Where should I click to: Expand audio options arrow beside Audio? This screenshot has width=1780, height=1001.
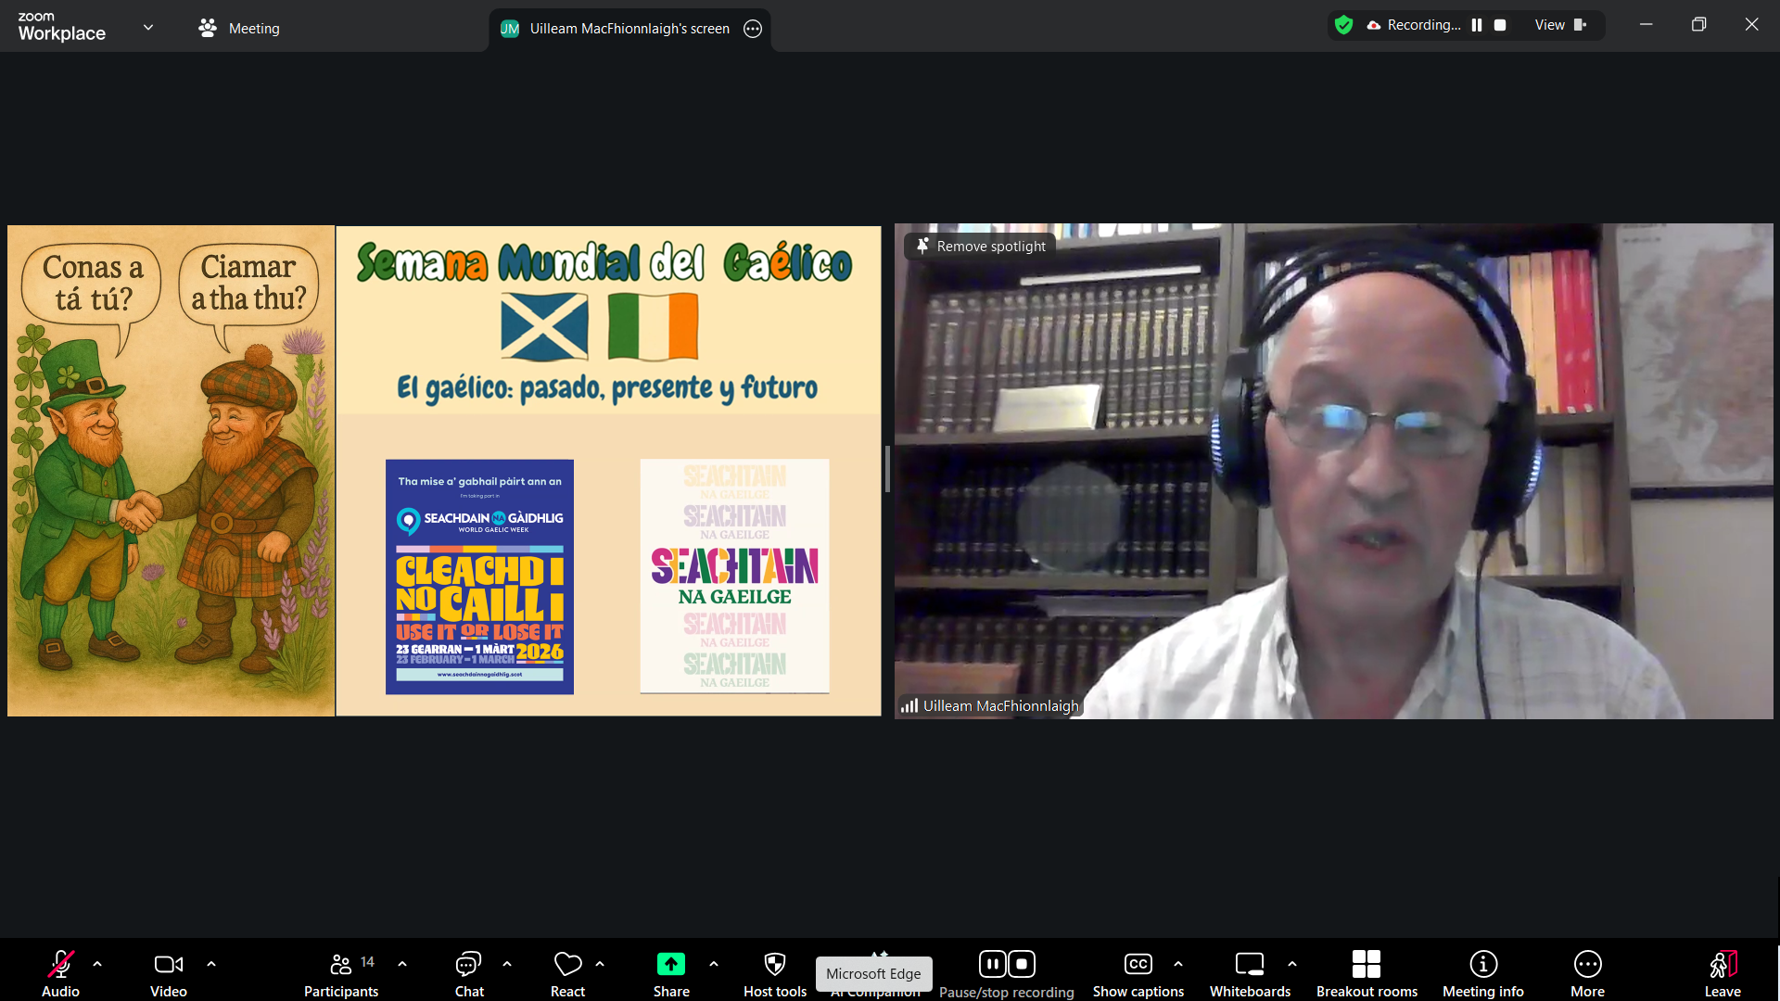pyautogui.click(x=97, y=964)
